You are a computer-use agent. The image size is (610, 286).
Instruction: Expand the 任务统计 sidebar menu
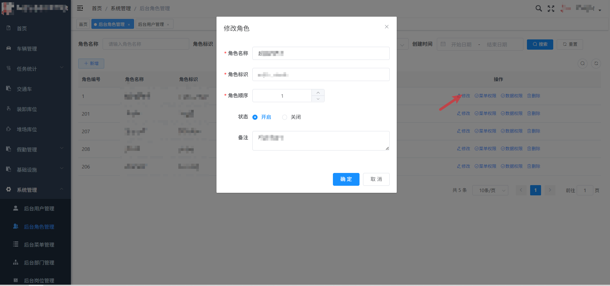point(35,69)
